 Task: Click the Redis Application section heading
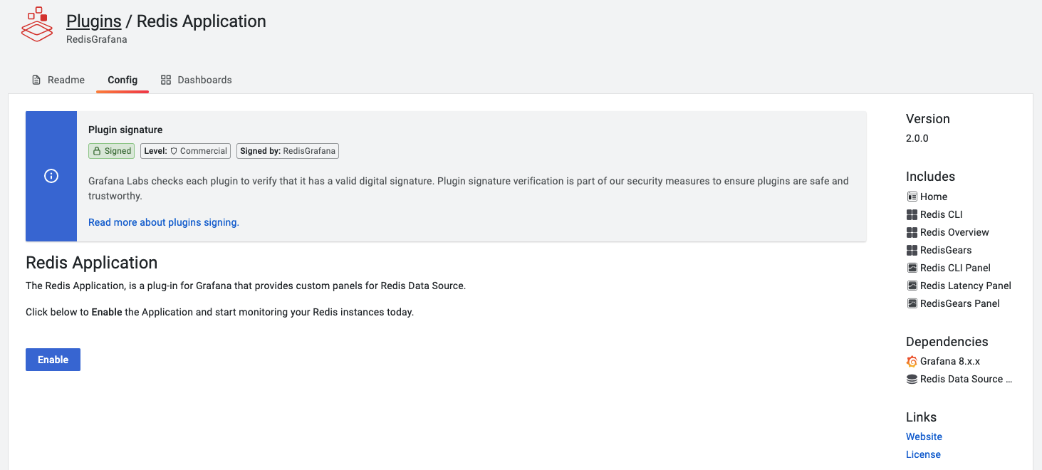pyautogui.click(x=91, y=263)
